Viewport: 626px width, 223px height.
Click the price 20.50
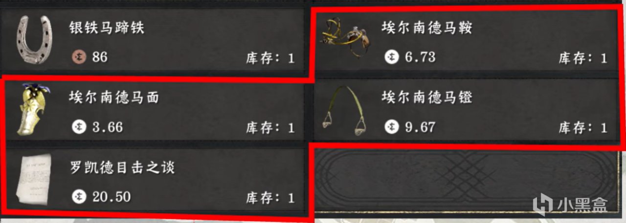click(x=111, y=197)
